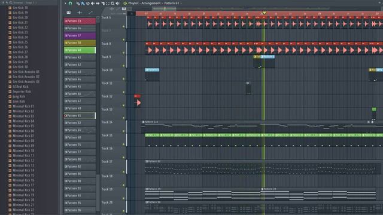This screenshot has height=215, width=383.
Task: Mute Track 15 using its green dot
Action: (124, 145)
